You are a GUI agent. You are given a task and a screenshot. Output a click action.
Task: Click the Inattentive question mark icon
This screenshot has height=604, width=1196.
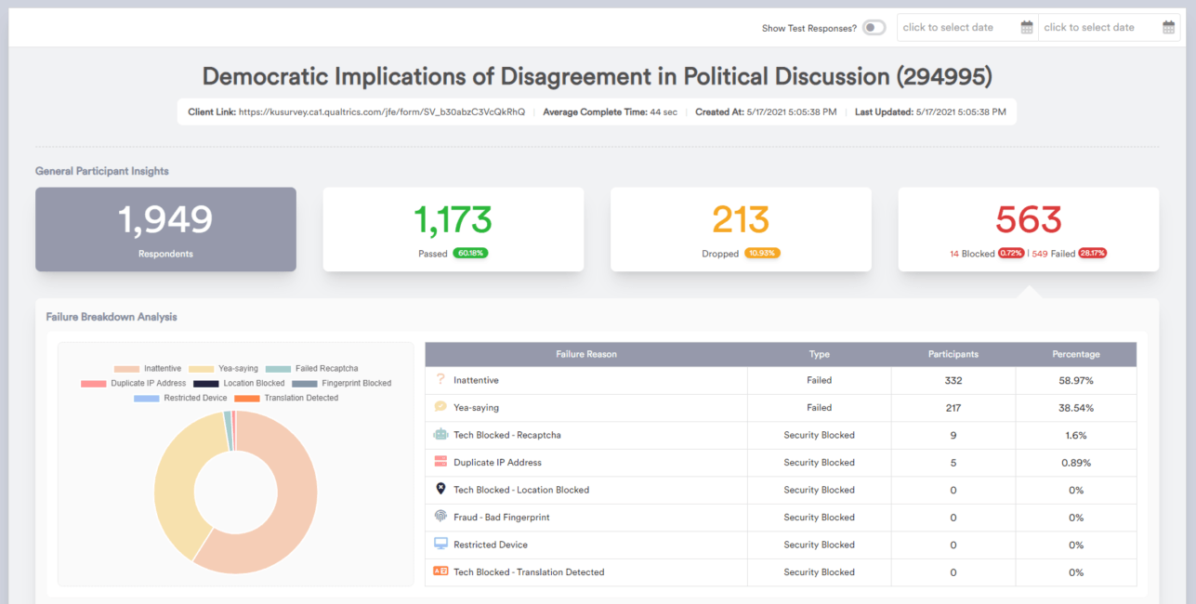pyautogui.click(x=440, y=380)
